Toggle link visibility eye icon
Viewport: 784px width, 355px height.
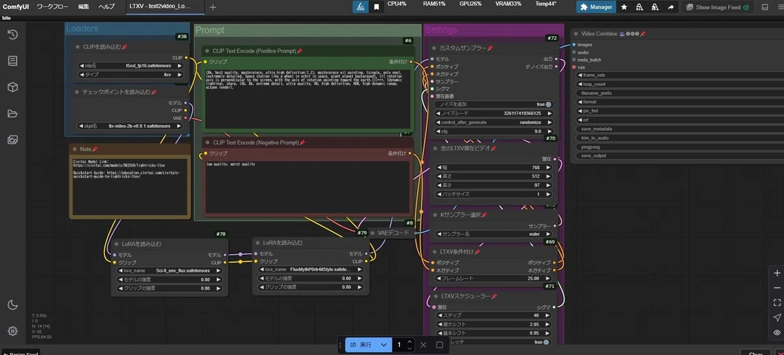click(777, 333)
